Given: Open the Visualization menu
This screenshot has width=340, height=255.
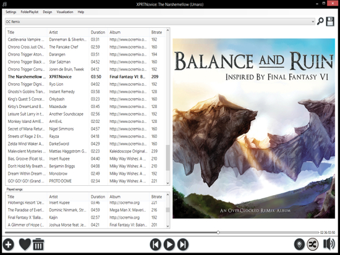Looking at the screenshot, I should pos(65,12).
